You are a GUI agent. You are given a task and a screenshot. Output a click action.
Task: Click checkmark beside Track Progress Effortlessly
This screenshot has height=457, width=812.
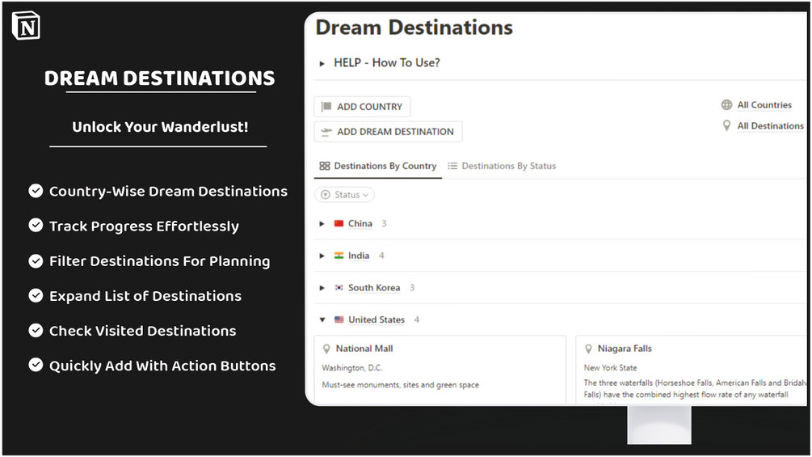tap(36, 226)
